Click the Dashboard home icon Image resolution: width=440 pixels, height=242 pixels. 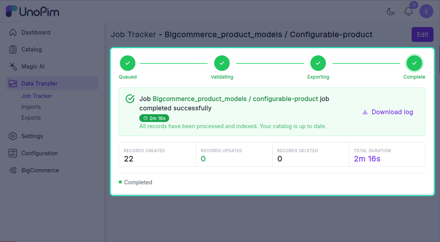pos(13,32)
